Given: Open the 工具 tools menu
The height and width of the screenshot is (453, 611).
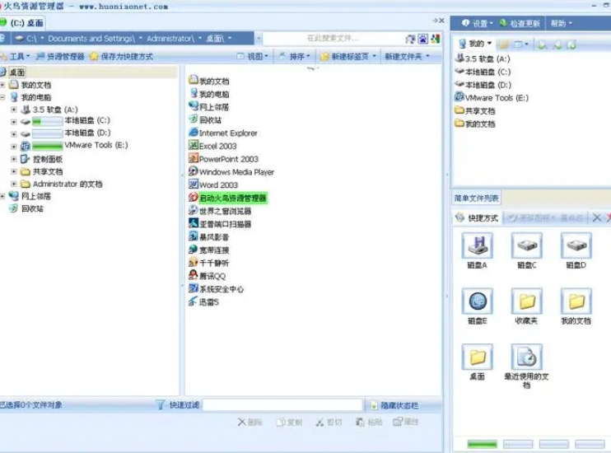Looking at the screenshot, I should (x=16, y=57).
